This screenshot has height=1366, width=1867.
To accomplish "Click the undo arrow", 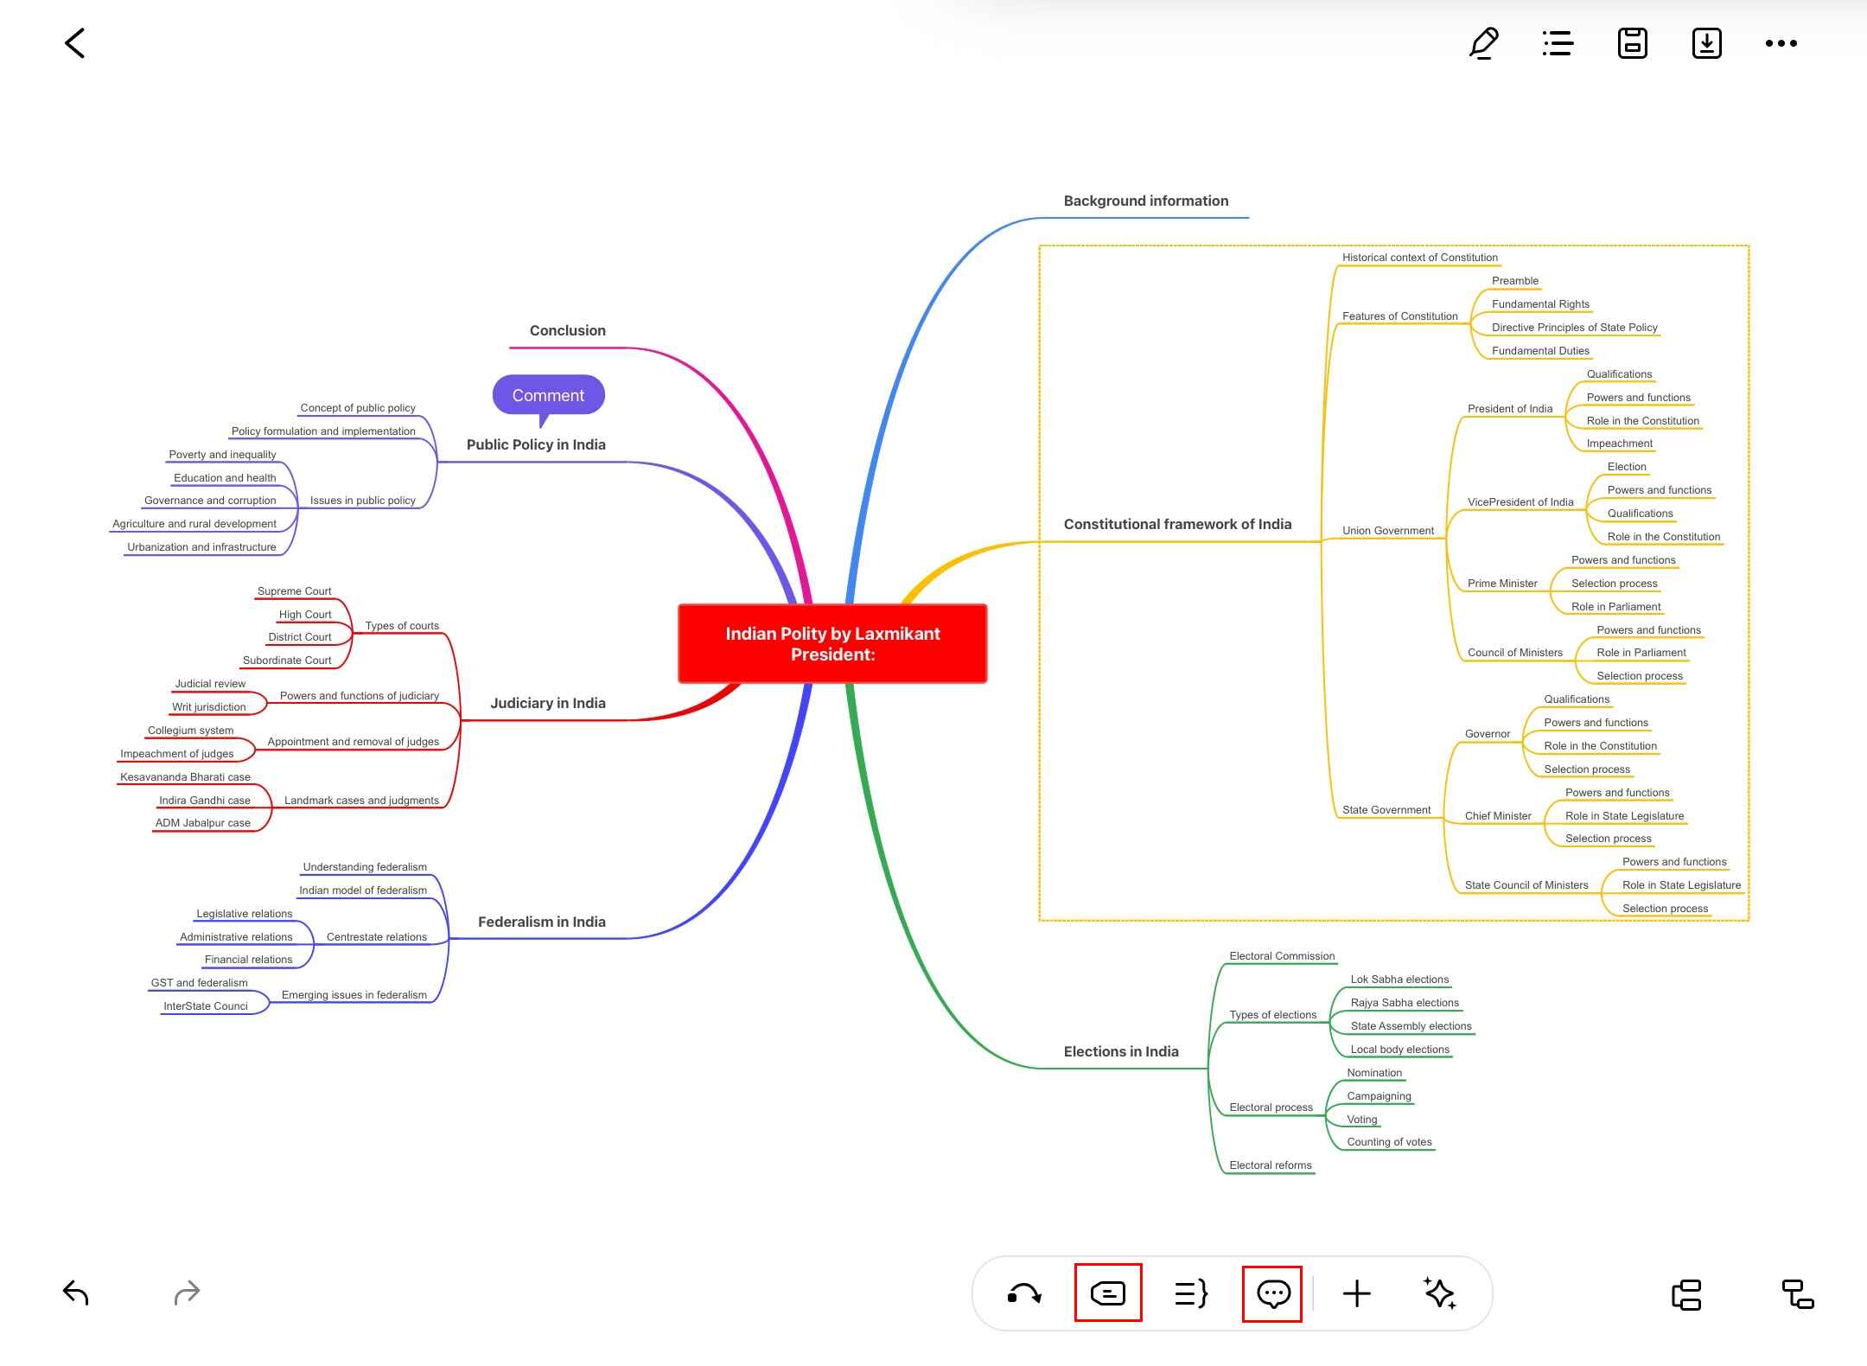I will coord(76,1293).
